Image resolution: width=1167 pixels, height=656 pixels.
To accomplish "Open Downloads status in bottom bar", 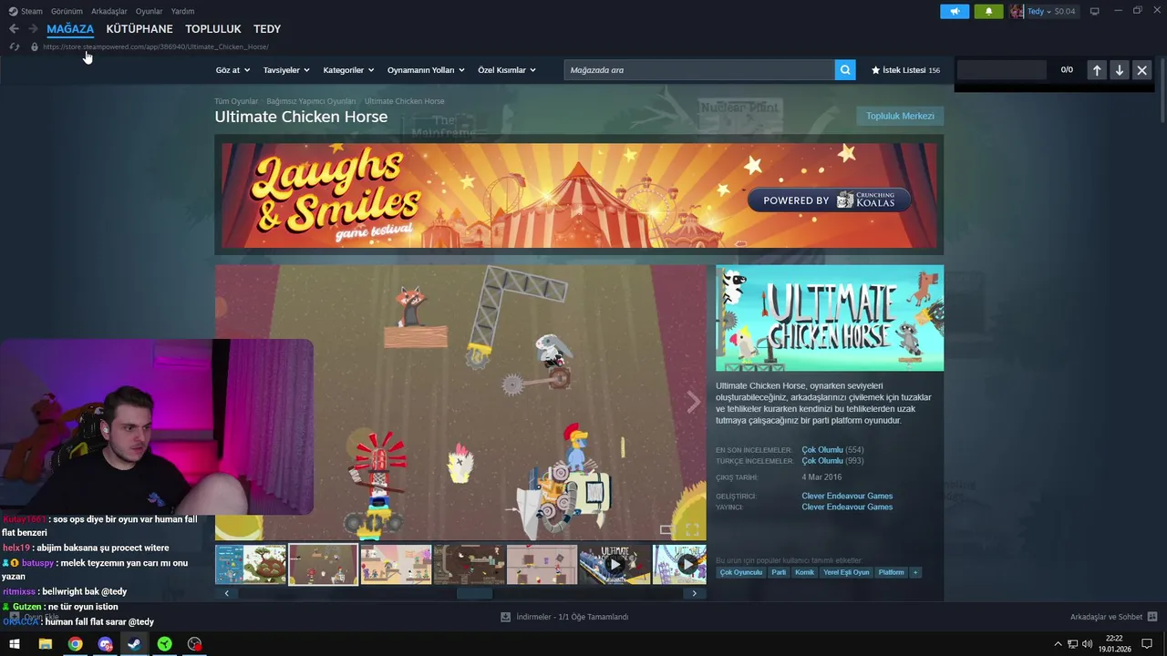I will pos(564,617).
